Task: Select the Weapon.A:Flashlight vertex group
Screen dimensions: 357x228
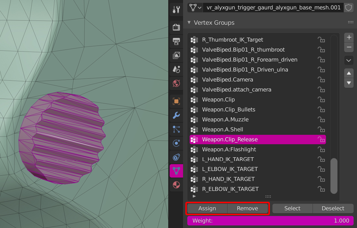Action: [x=258, y=149]
